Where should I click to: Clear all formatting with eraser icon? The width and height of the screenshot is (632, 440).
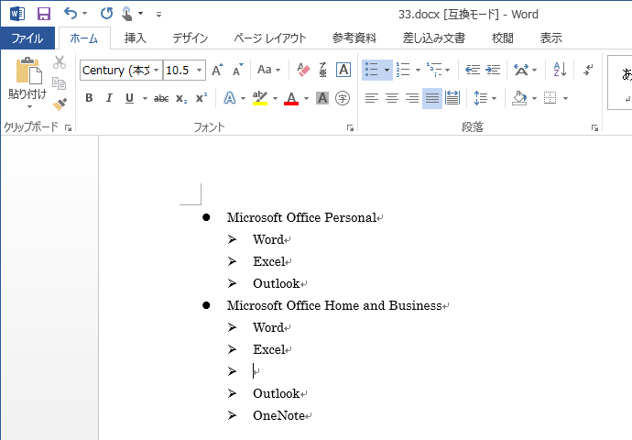pyautogui.click(x=303, y=70)
